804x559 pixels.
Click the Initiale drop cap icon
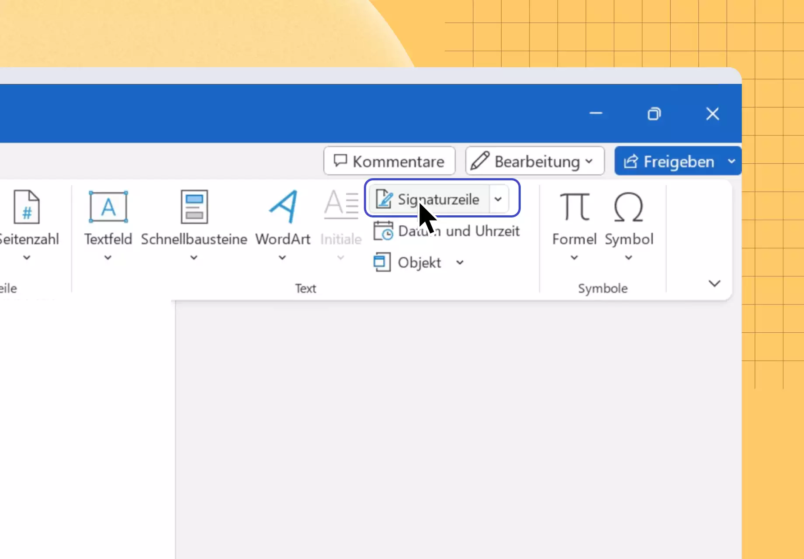click(341, 204)
